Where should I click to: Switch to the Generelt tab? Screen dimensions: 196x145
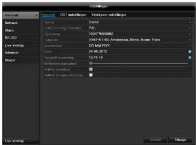[48, 15]
